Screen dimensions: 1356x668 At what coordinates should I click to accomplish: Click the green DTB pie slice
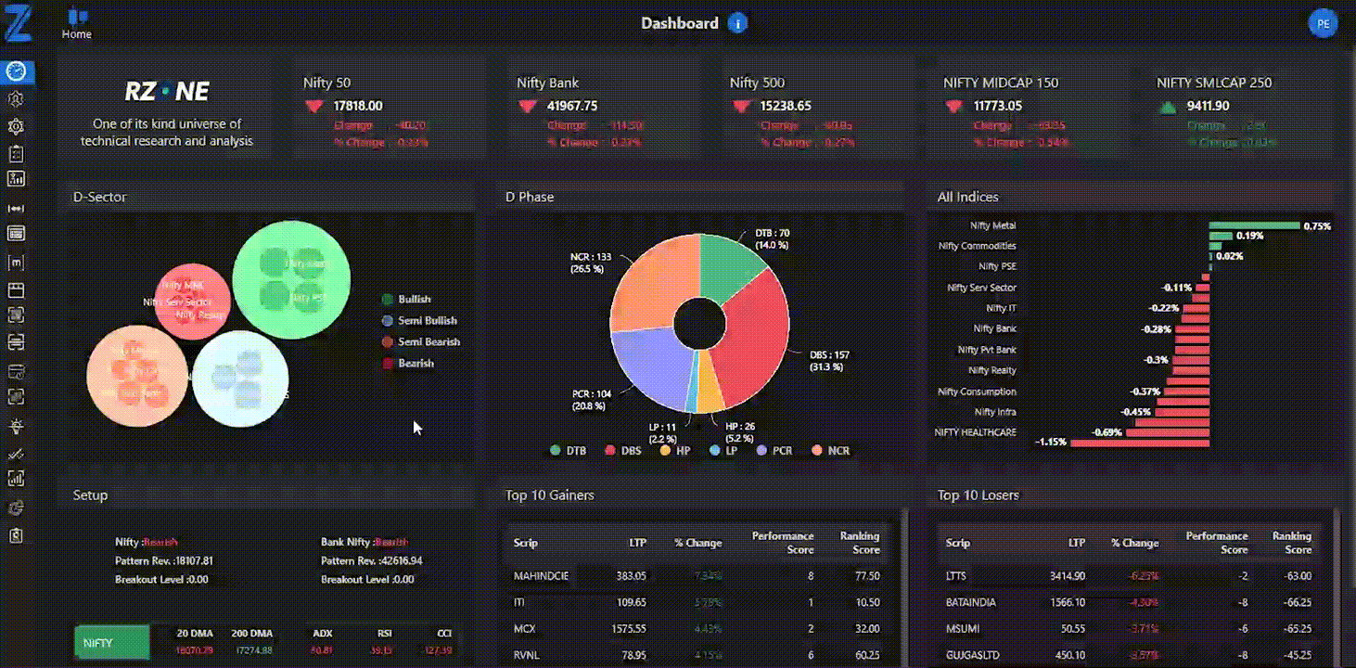click(730, 268)
